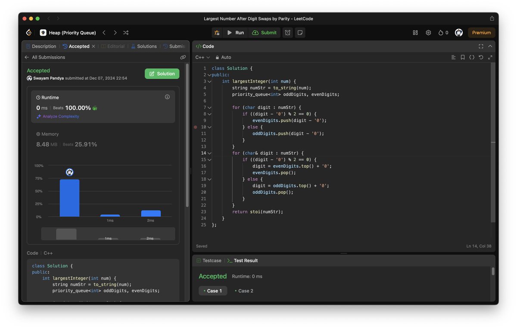Select the Test Result tab
This screenshot has height=329, width=517.
pyautogui.click(x=243, y=261)
